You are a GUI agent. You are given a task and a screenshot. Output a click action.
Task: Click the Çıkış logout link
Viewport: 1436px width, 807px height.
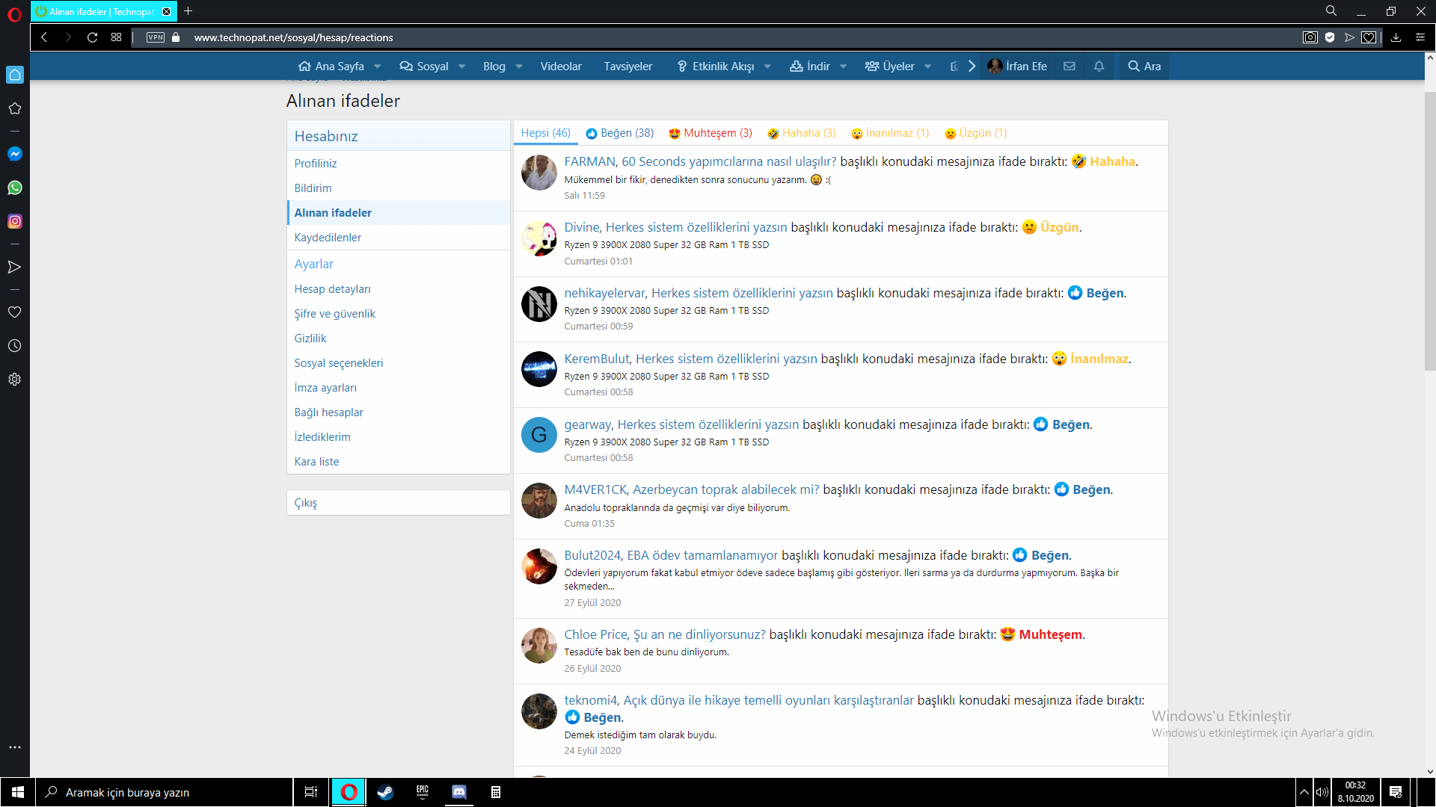pyautogui.click(x=305, y=503)
